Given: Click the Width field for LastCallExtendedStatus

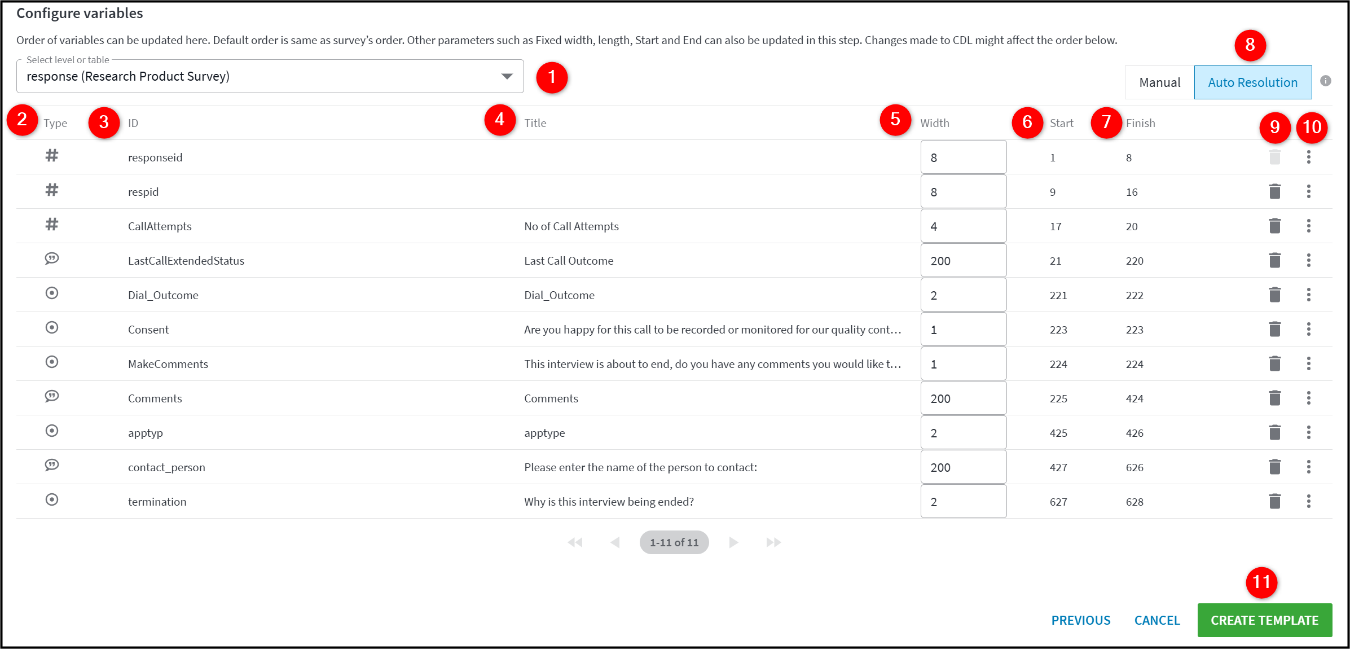Looking at the screenshot, I should (x=964, y=260).
